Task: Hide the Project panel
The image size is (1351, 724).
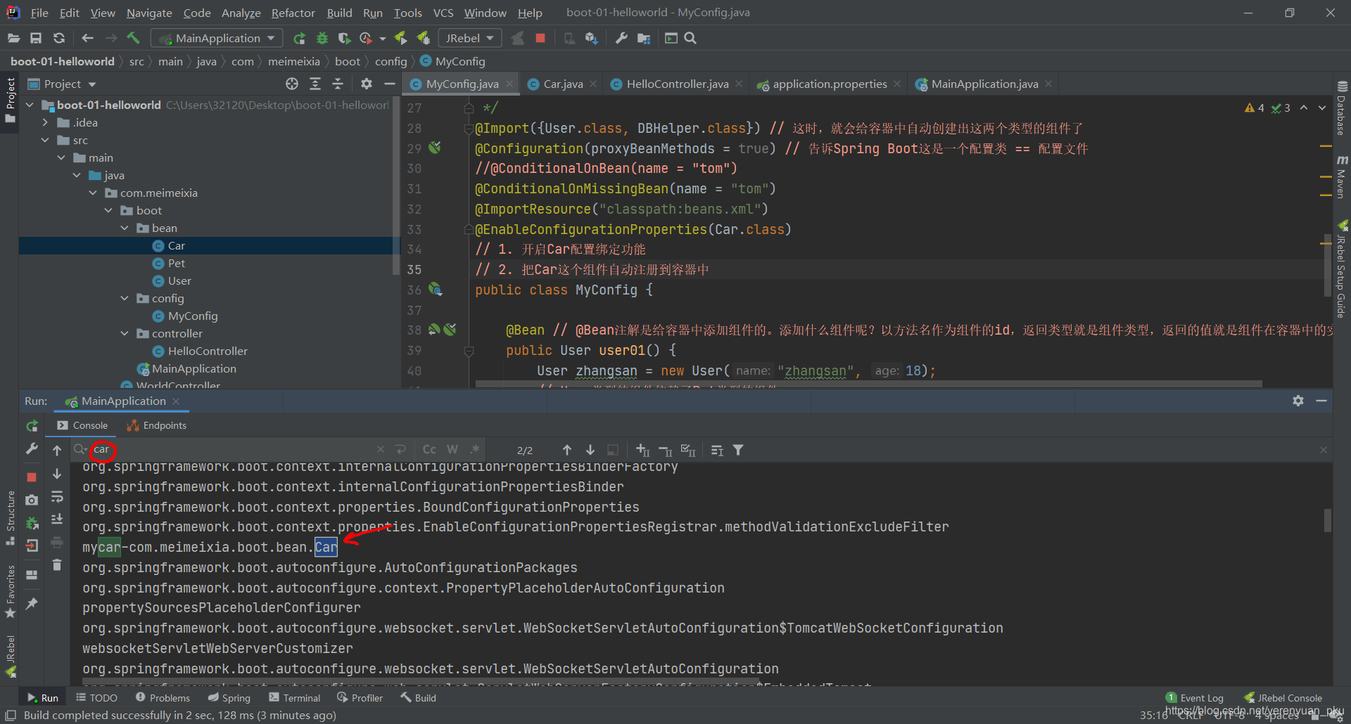Action: pyautogui.click(x=389, y=84)
